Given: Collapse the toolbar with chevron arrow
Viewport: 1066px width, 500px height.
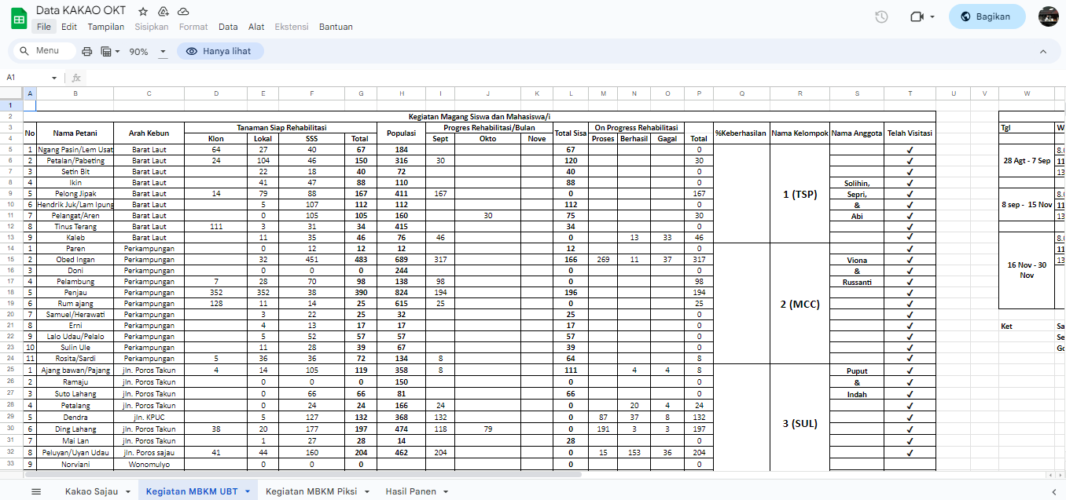Looking at the screenshot, I should pyautogui.click(x=1043, y=51).
